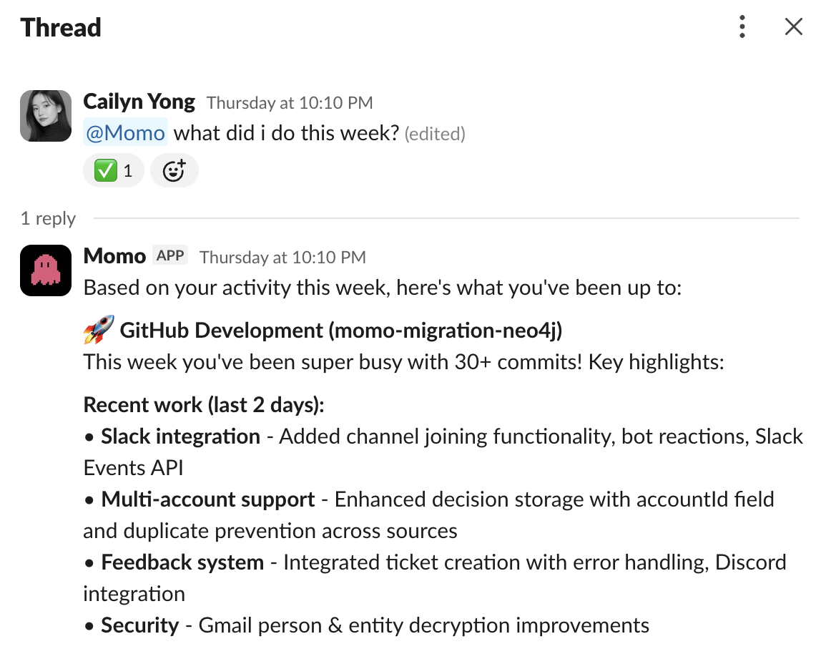831x654 pixels.
Task: Click the add reaction smiley icon
Action: coord(173,170)
